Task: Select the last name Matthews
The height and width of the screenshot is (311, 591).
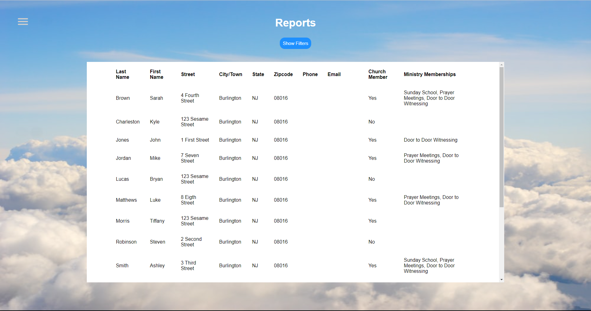Action: pyautogui.click(x=126, y=200)
